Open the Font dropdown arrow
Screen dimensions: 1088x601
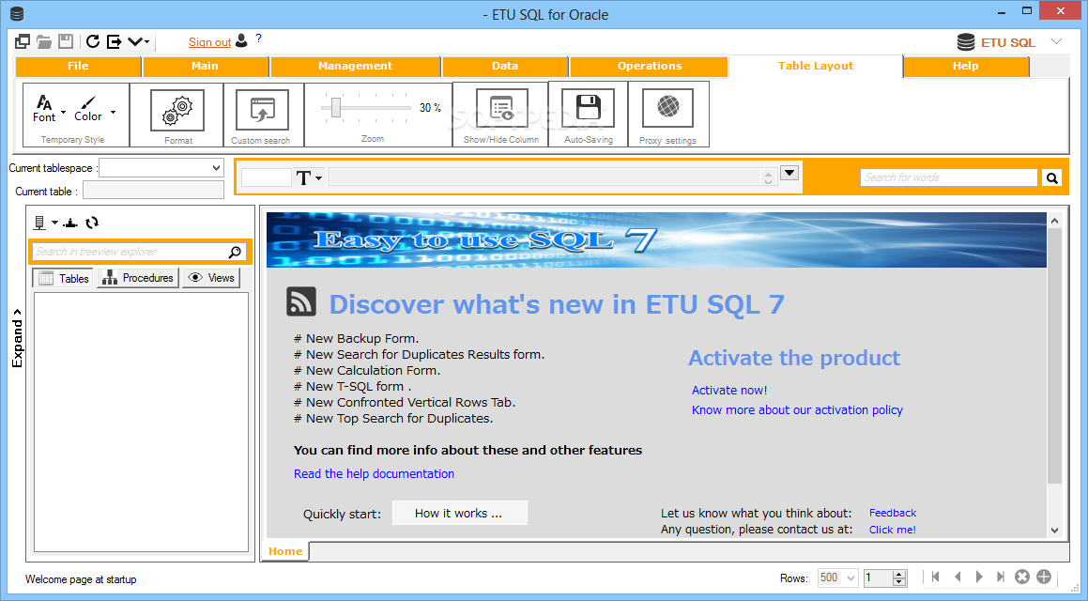pos(63,113)
